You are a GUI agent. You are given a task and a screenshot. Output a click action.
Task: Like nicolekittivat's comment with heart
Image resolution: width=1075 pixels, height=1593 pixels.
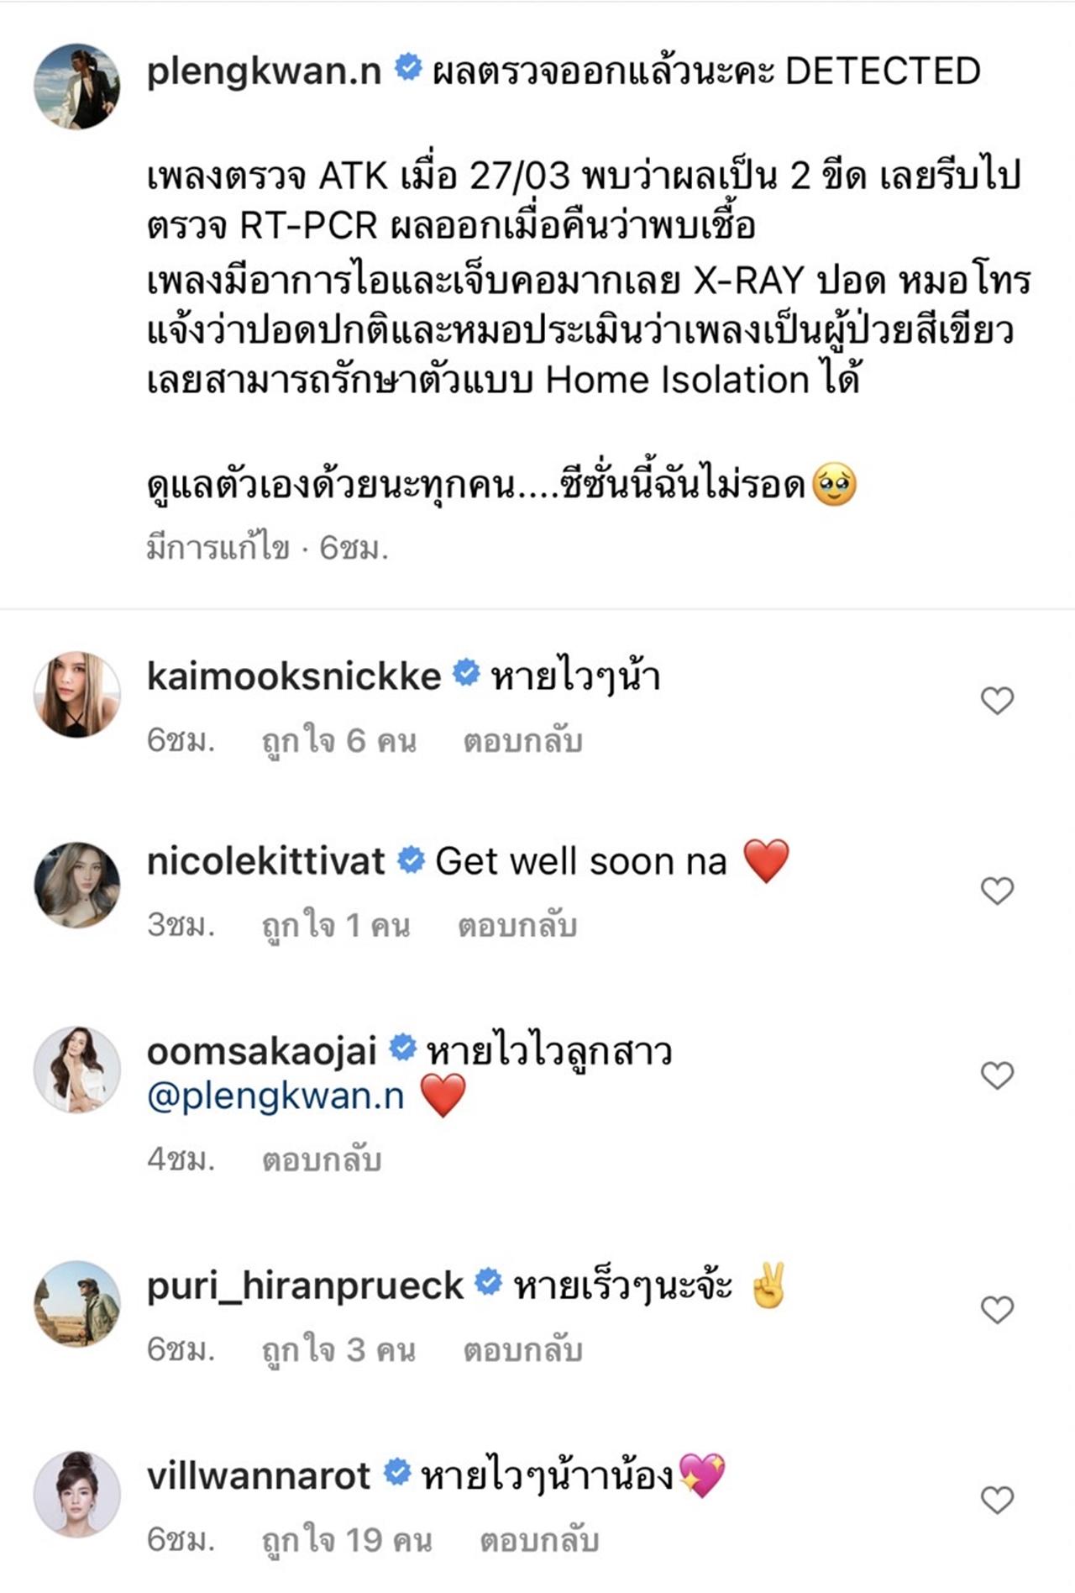[x=997, y=891]
